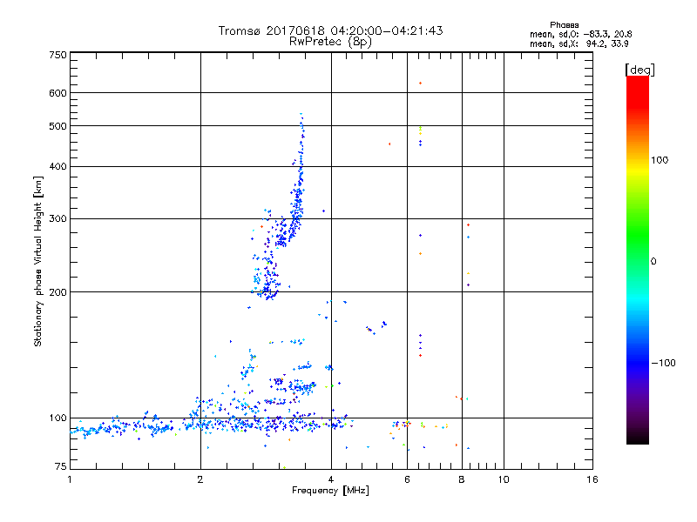Click the orange data point above 600 km
This screenshot has width=697, height=522.
tap(420, 84)
